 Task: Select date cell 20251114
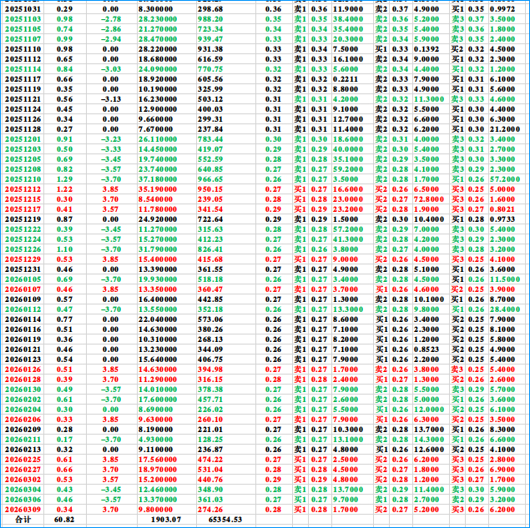(23, 69)
